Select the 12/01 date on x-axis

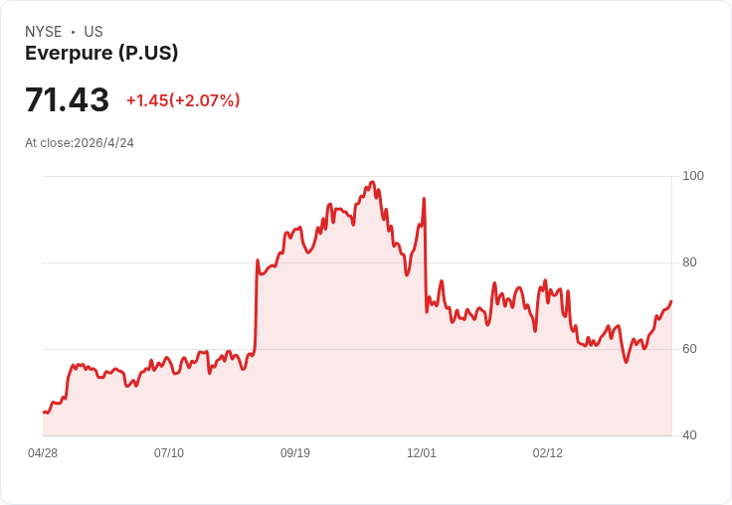click(422, 453)
